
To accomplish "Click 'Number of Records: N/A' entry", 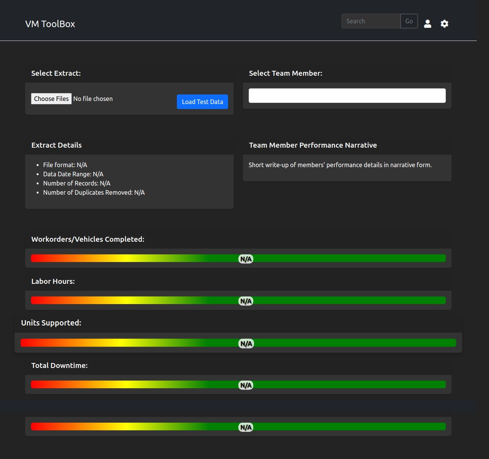I will pos(77,183).
